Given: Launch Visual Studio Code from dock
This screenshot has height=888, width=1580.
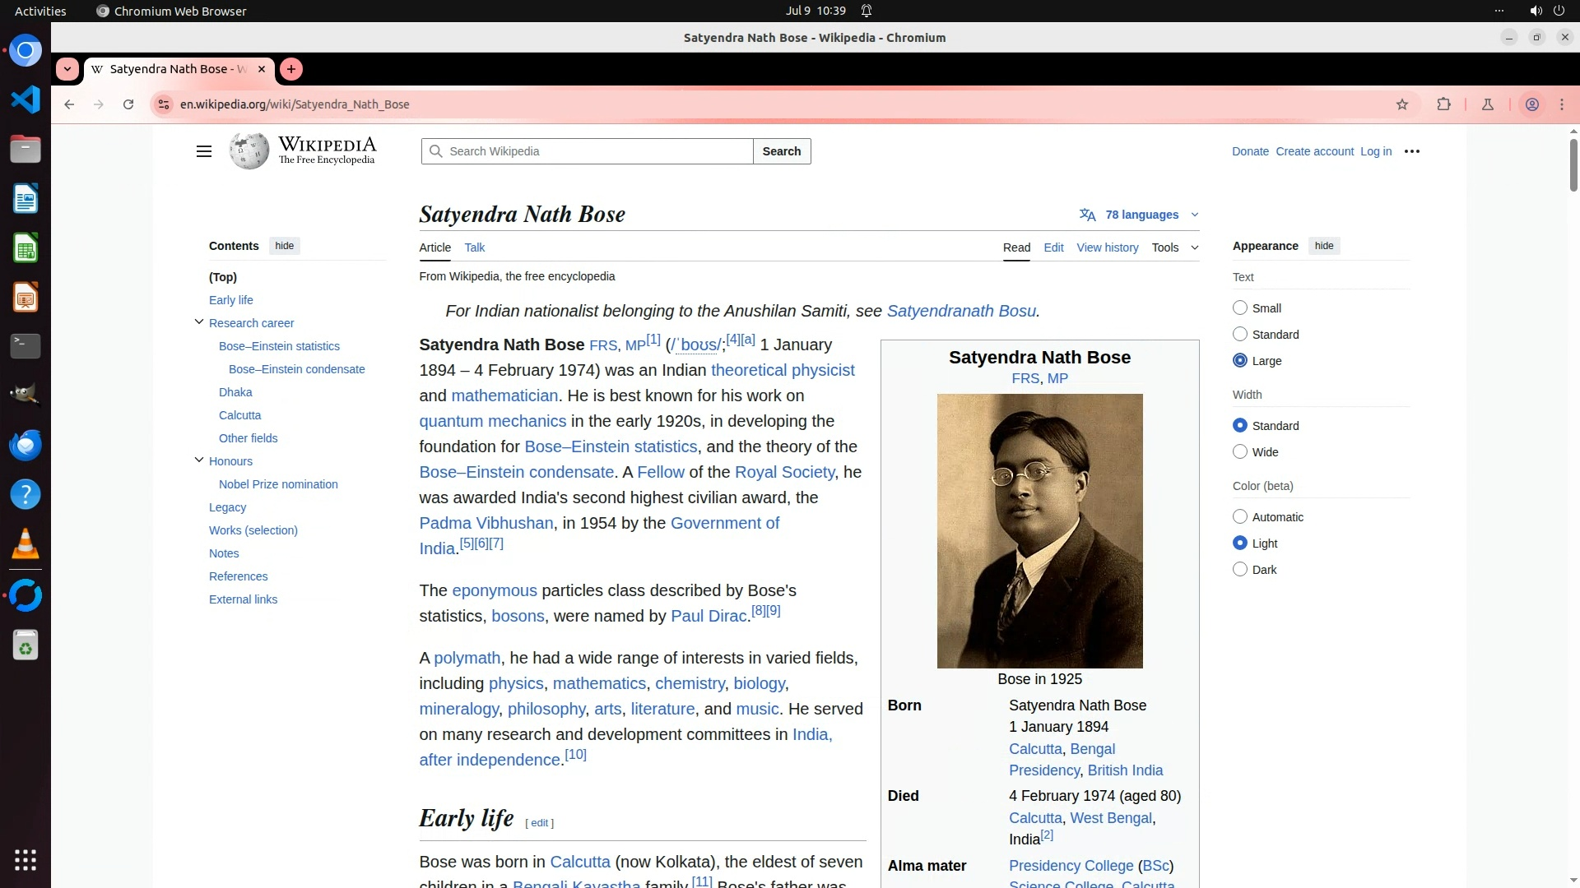Looking at the screenshot, I should click(26, 99).
